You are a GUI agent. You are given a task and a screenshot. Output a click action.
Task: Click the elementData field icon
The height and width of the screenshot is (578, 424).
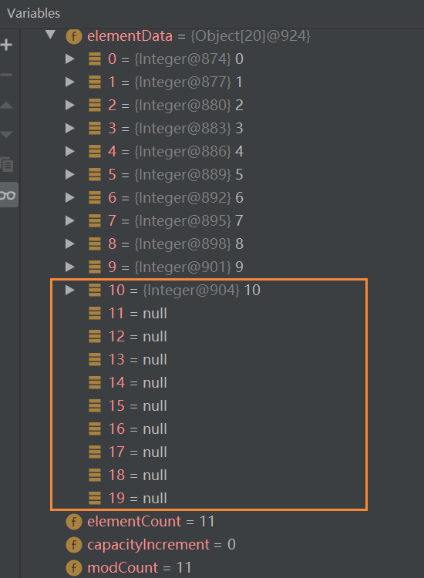pos(74,36)
